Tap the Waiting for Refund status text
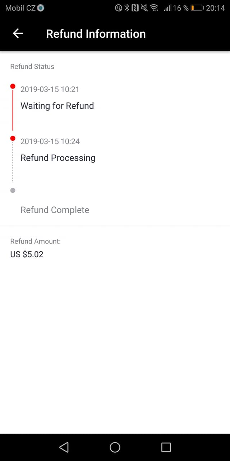This screenshot has height=461, width=230. (57, 106)
